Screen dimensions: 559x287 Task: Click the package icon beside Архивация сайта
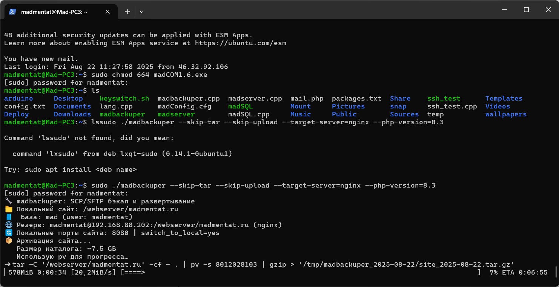(x=8, y=241)
